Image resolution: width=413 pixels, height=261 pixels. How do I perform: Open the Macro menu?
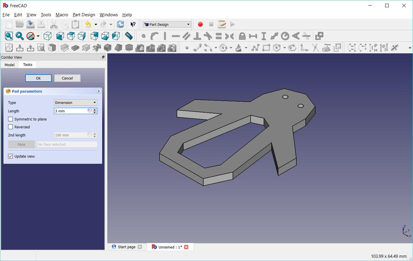62,15
